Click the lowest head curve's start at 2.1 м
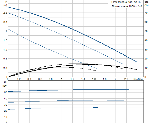 (x=8, y=29)
